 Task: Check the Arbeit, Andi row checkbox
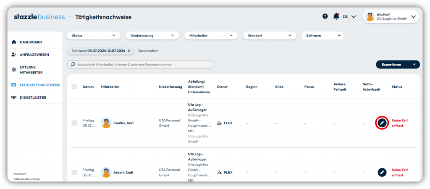(74, 172)
